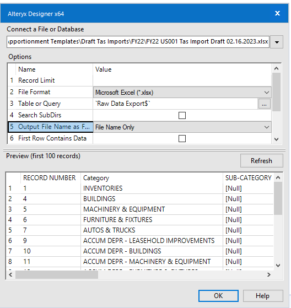This screenshot has height=308, width=291.
Task: Click the Table or Query browse button
Action: coord(264,104)
